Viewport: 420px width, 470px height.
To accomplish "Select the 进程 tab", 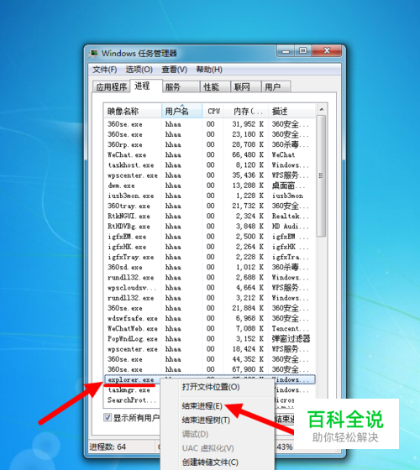I will coord(146,86).
